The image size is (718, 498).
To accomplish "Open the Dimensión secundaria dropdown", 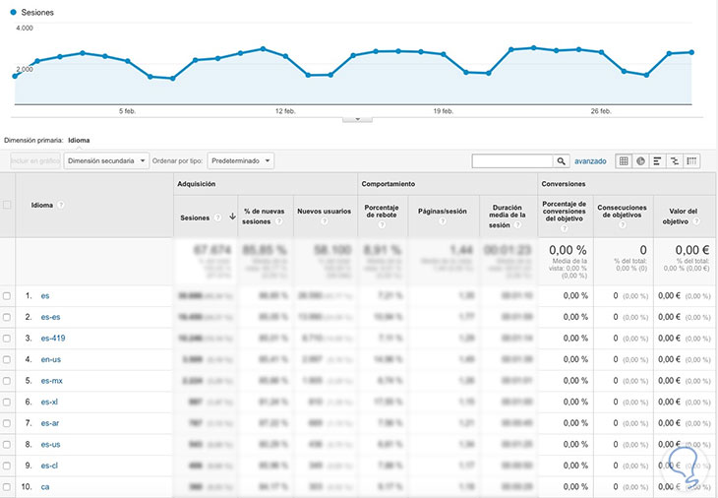I will (x=106, y=160).
